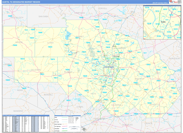Click ZIP code 78653 label

(x=123, y=70)
